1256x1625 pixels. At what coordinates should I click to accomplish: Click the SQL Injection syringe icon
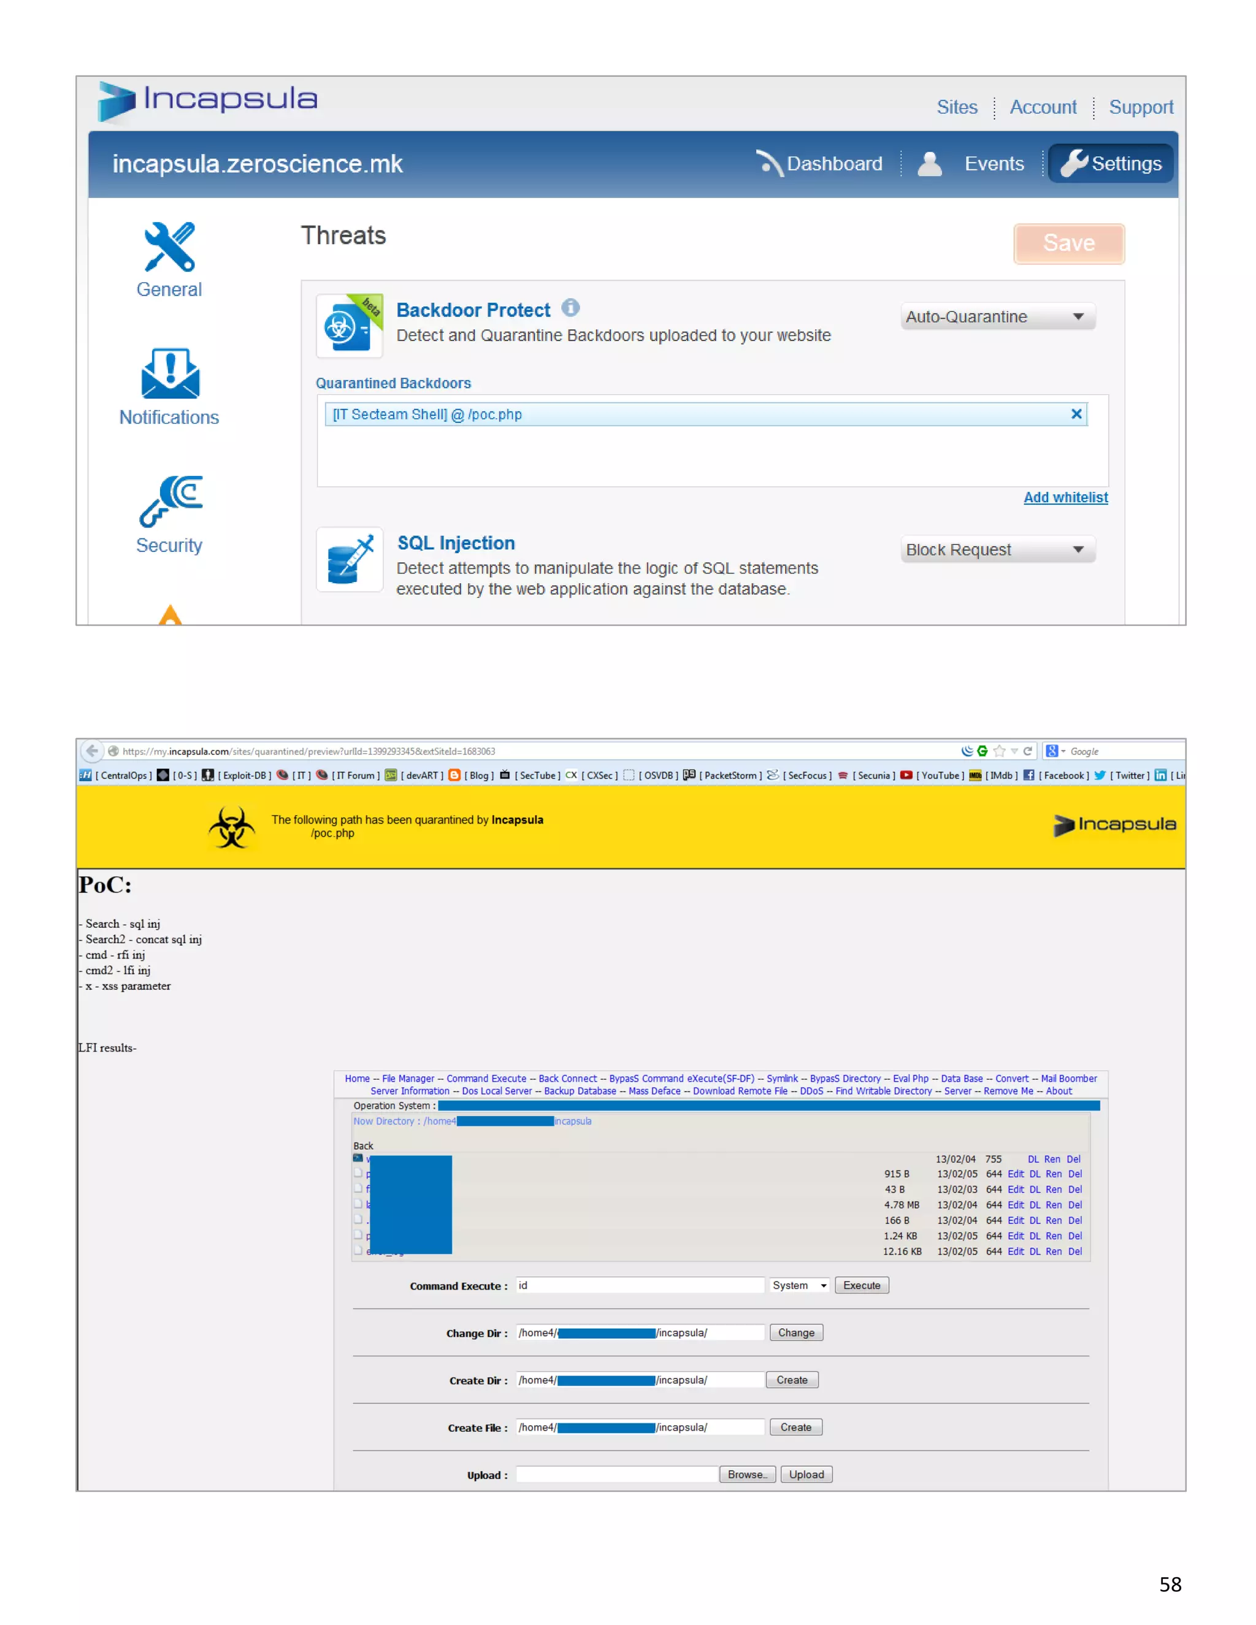(x=350, y=559)
